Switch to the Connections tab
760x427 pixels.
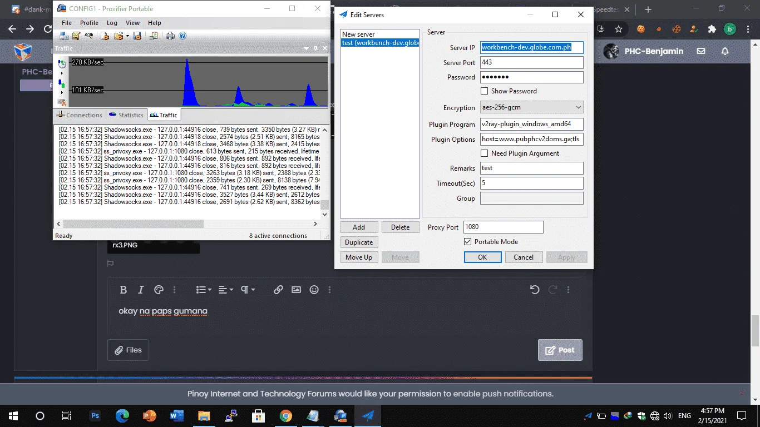[80, 115]
